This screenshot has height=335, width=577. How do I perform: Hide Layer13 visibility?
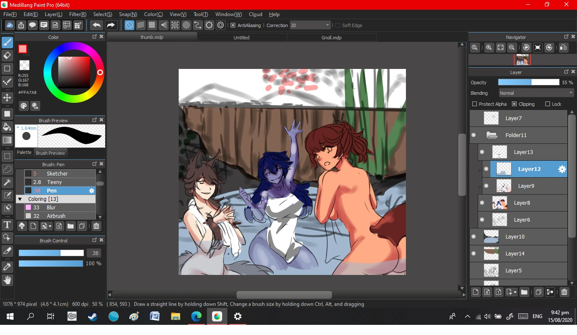482,152
